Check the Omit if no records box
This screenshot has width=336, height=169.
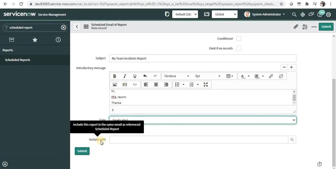click(x=239, y=48)
